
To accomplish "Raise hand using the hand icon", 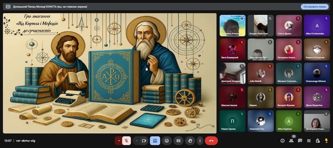I will (x=190, y=141).
